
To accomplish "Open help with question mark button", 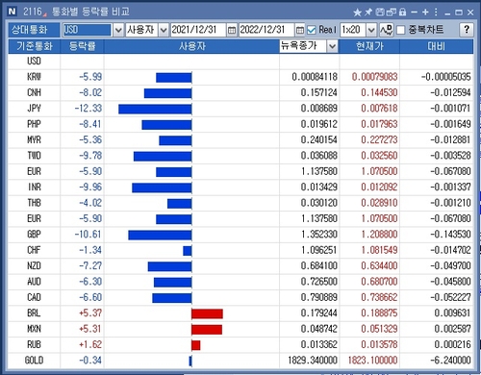I will click(467, 30).
